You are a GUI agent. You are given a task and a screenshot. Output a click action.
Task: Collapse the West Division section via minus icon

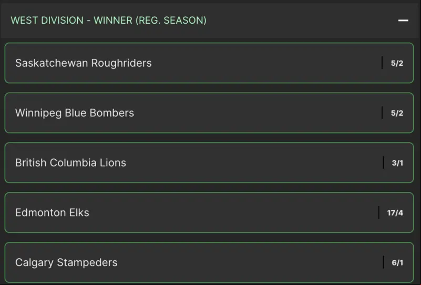coord(403,21)
